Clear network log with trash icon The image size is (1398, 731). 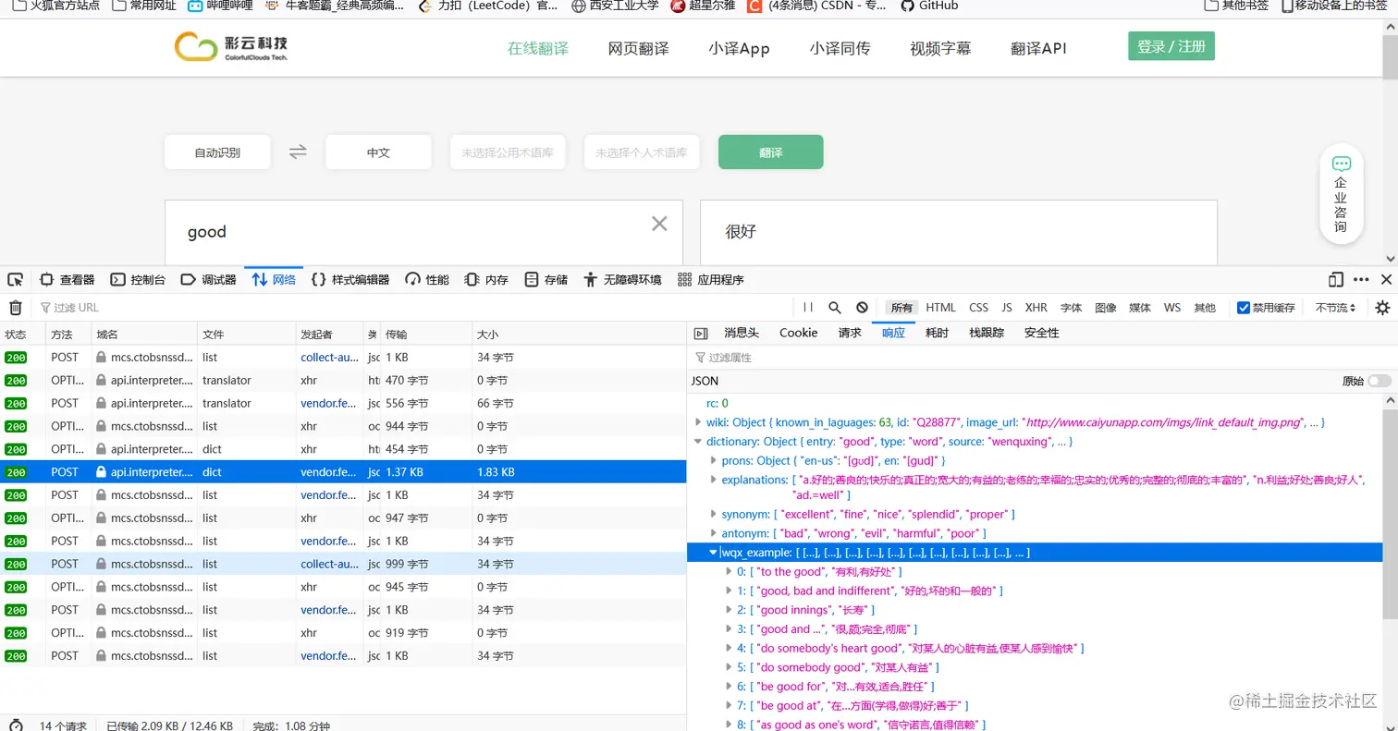click(x=16, y=308)
